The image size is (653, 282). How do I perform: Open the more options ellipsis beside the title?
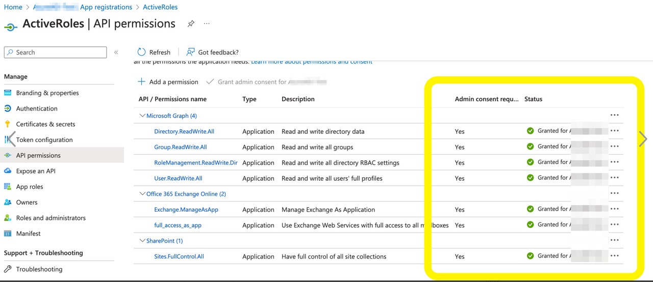(207, 23)
